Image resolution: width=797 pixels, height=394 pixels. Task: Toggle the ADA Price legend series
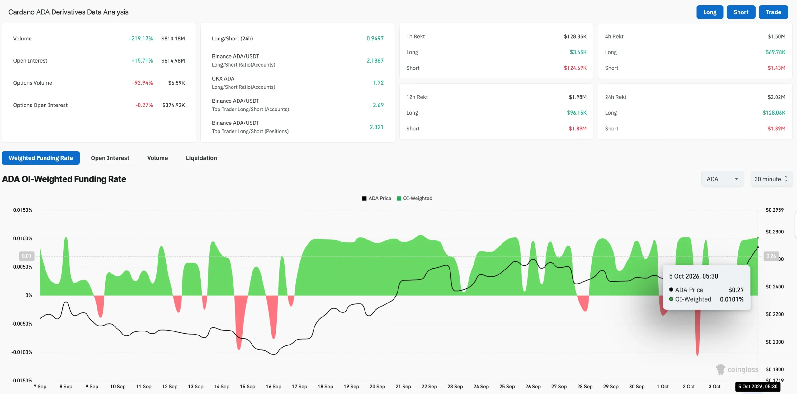[x=376, y=198]
